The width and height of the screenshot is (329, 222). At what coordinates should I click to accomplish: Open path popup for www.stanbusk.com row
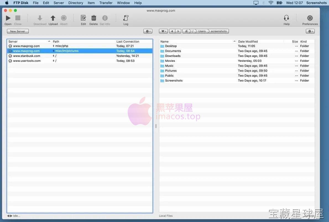(x=54, y=56)
